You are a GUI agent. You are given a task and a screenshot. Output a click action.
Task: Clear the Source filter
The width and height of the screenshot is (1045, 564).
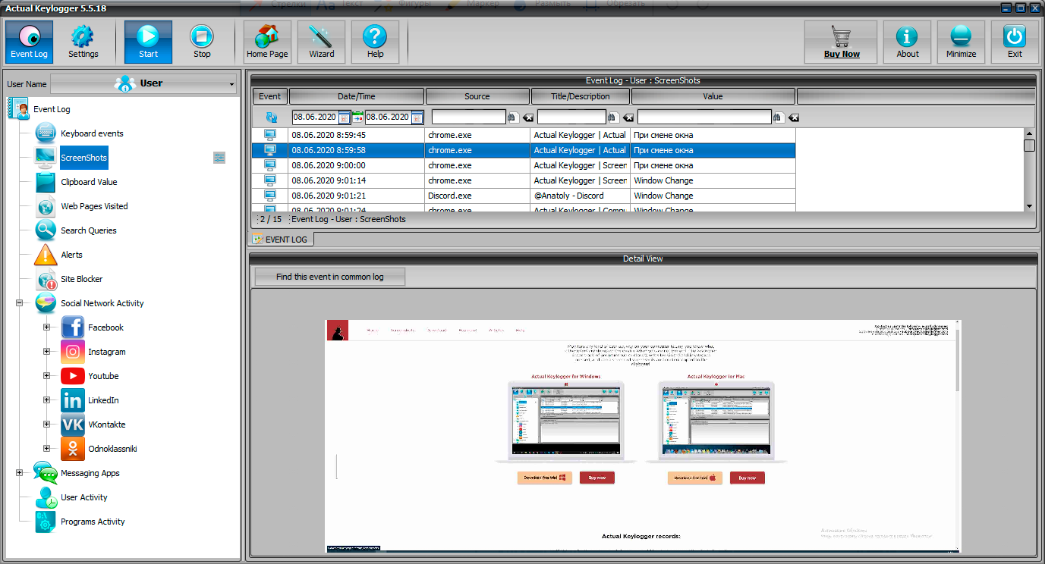(x=528, y=117)
